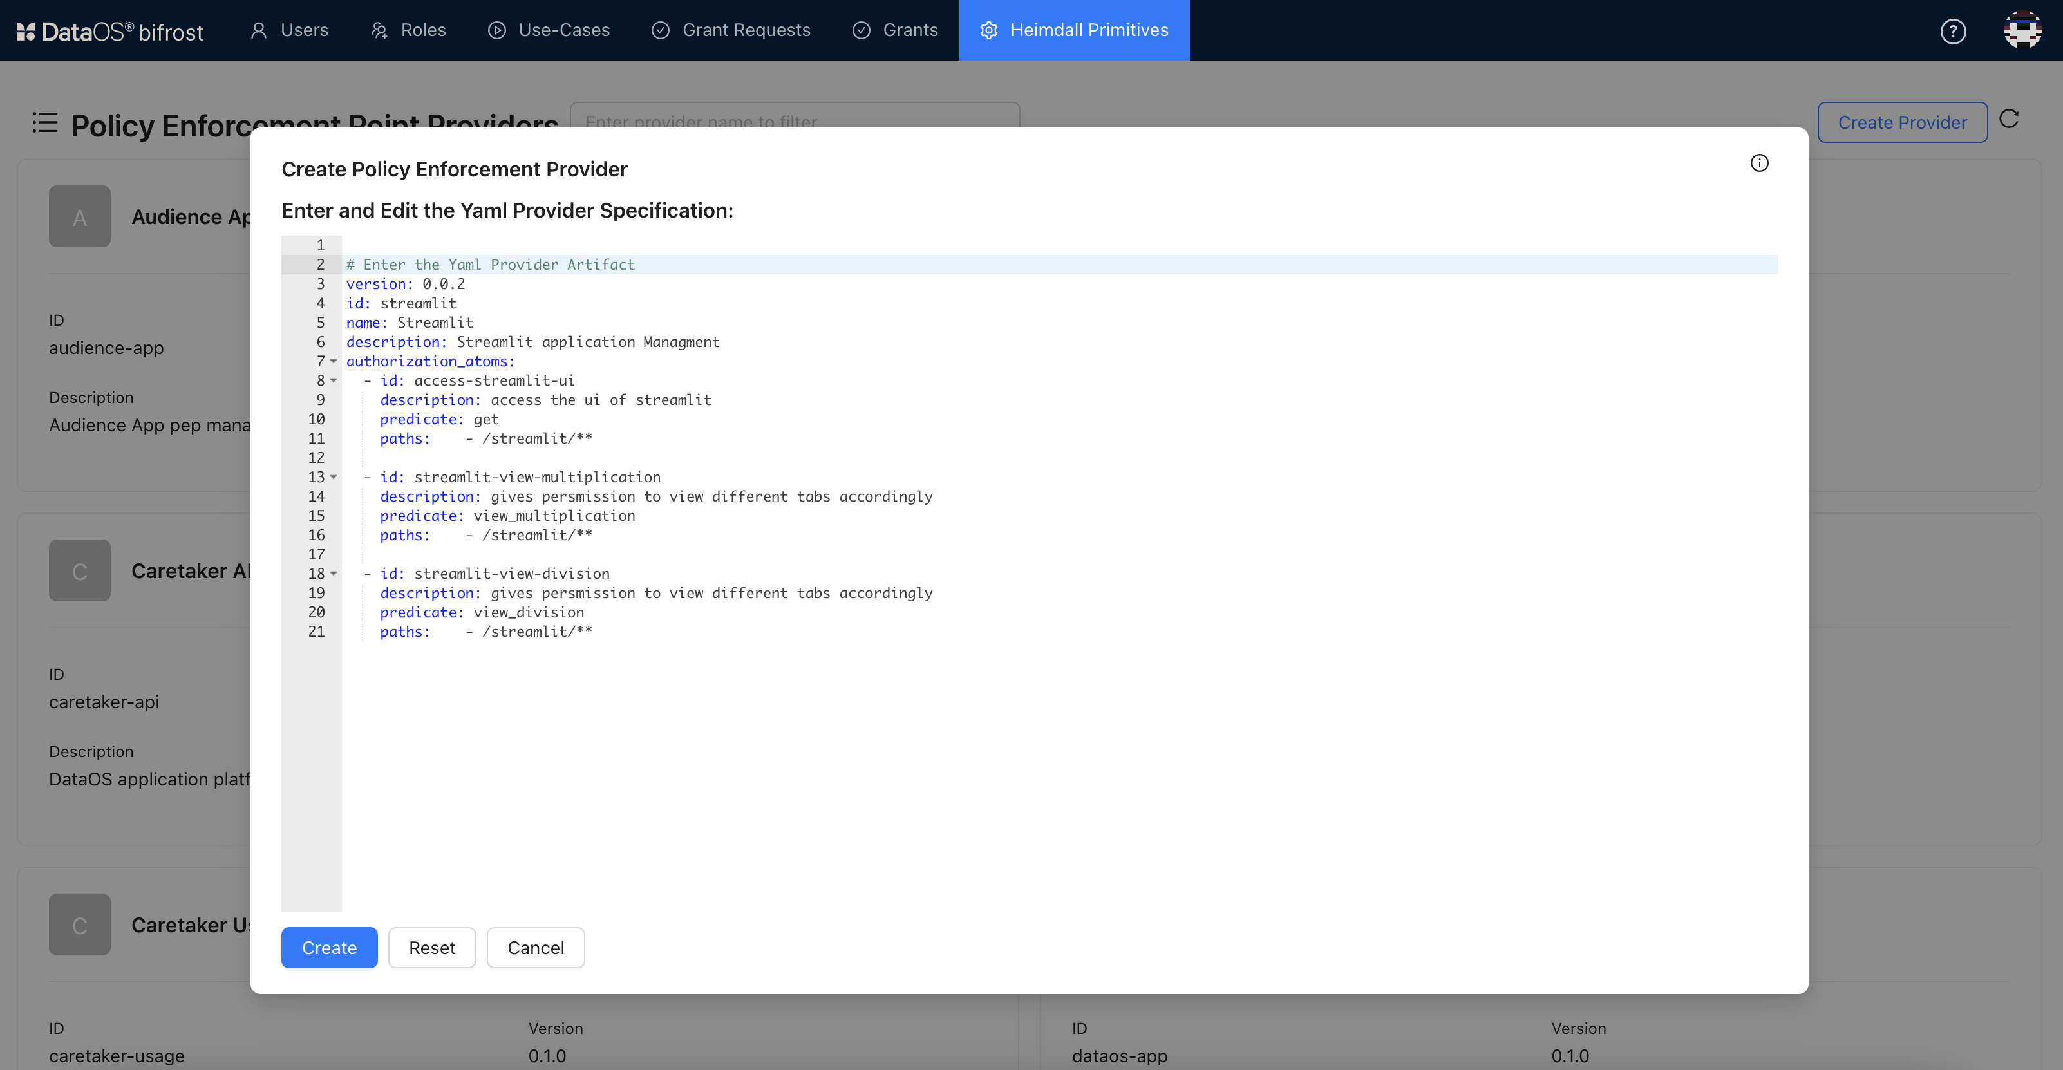Click the help question mark icon

tap(1952, 32)
